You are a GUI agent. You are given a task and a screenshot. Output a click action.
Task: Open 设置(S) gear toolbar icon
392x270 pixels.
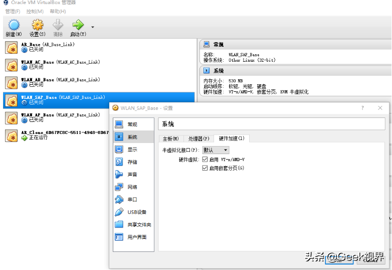click(x=38, y=25)
